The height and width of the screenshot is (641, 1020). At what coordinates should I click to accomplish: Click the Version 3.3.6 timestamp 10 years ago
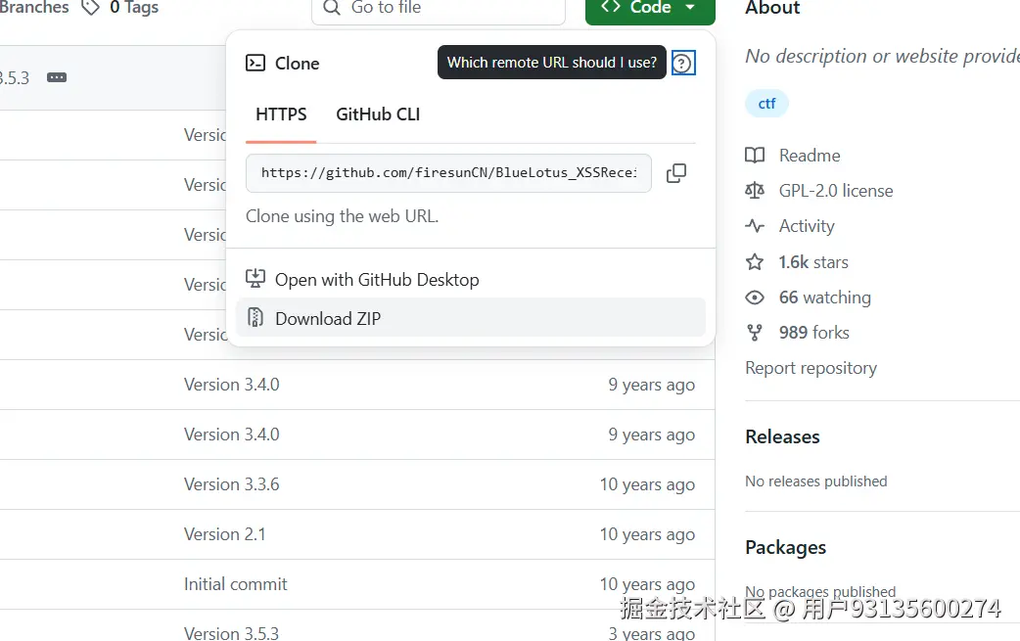tap(647, 484)
